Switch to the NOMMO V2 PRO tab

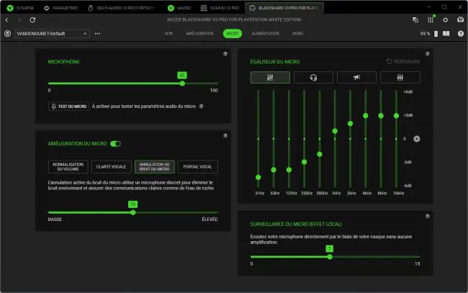[x=220, y=8]
